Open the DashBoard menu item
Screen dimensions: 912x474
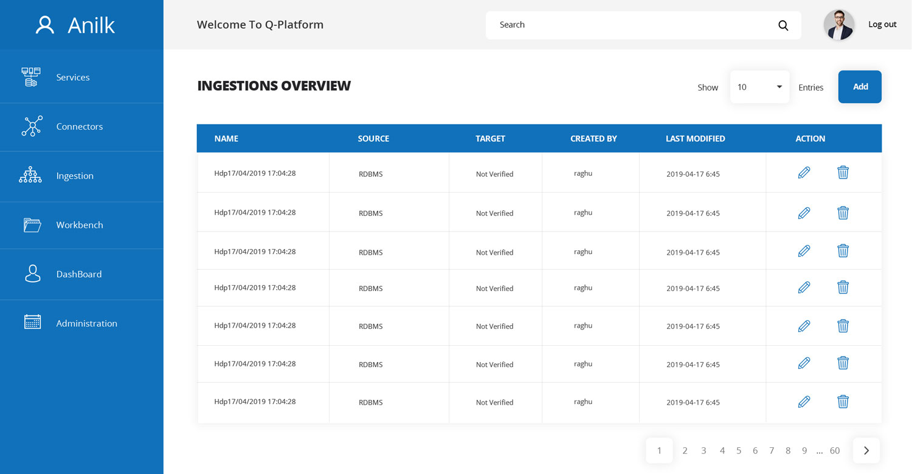pyautogui.click(x=81, y=274)
